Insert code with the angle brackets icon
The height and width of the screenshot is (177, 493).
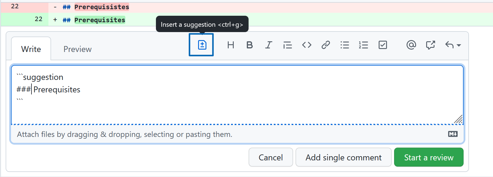pos(306,45)
